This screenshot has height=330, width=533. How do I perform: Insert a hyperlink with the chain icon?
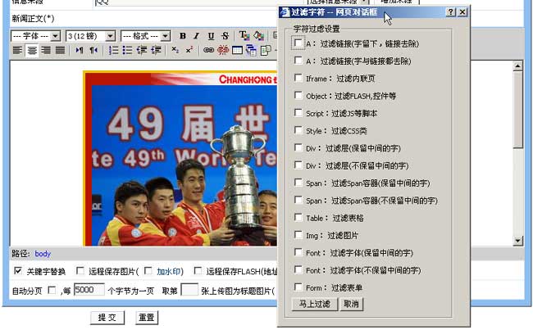[x=209, y=51]
